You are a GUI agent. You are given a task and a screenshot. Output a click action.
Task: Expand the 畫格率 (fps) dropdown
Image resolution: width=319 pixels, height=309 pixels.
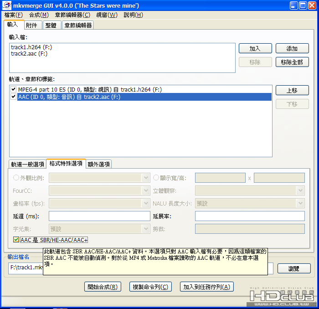[146, 203]
